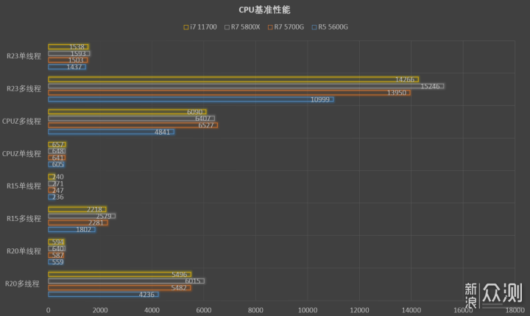Click the 14000 axis tick label
The width and height of the screenshot is (530, 316).
[411, 310]
